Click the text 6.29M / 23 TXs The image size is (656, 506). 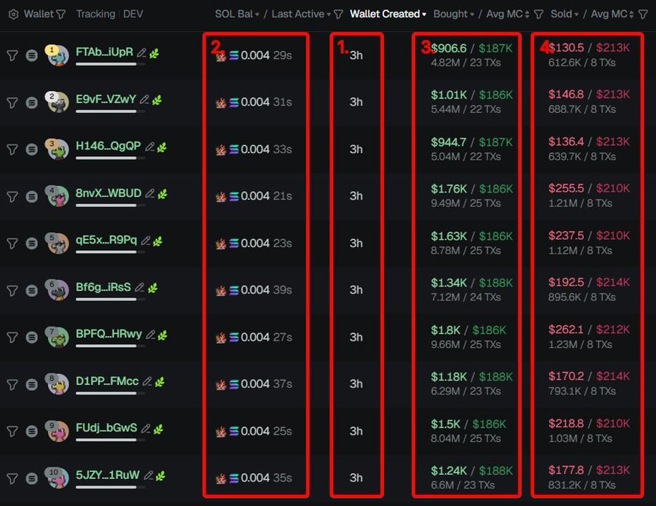(x=466, y=392)
